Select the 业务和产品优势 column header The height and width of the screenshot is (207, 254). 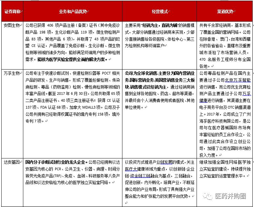73,11
